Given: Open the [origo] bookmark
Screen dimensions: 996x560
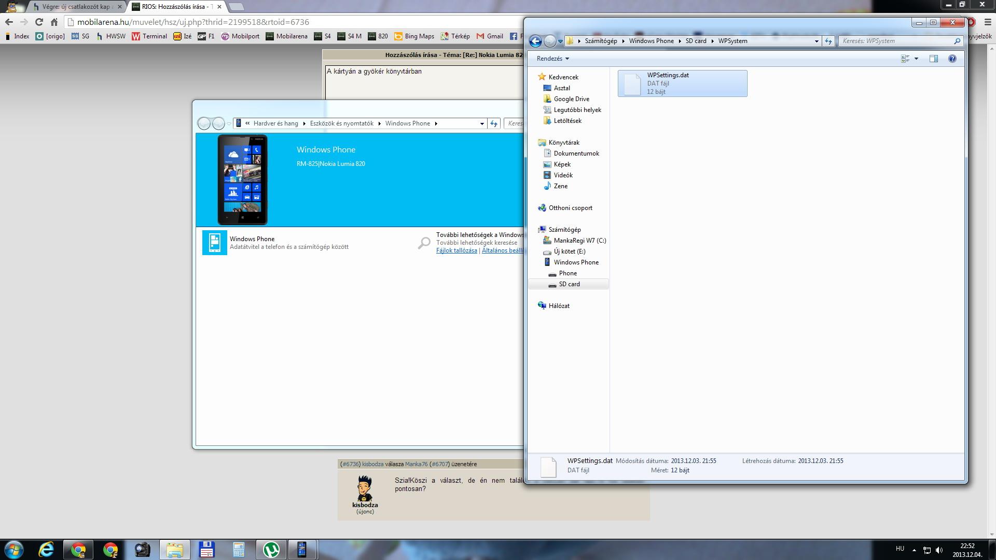Looking at the screenshot, I should tap(50, 36).
